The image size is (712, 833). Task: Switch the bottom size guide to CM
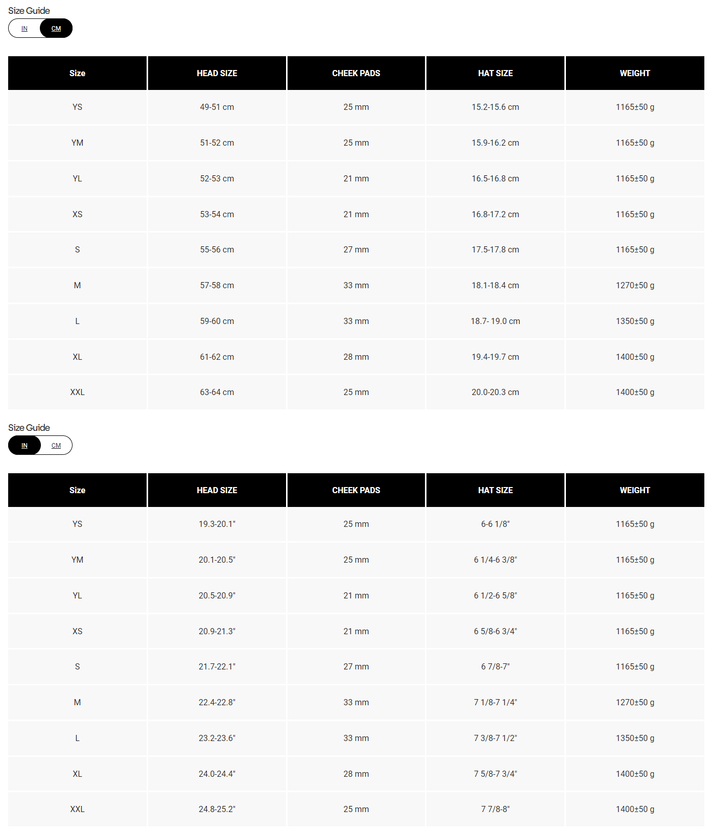(x=56, y=446)
